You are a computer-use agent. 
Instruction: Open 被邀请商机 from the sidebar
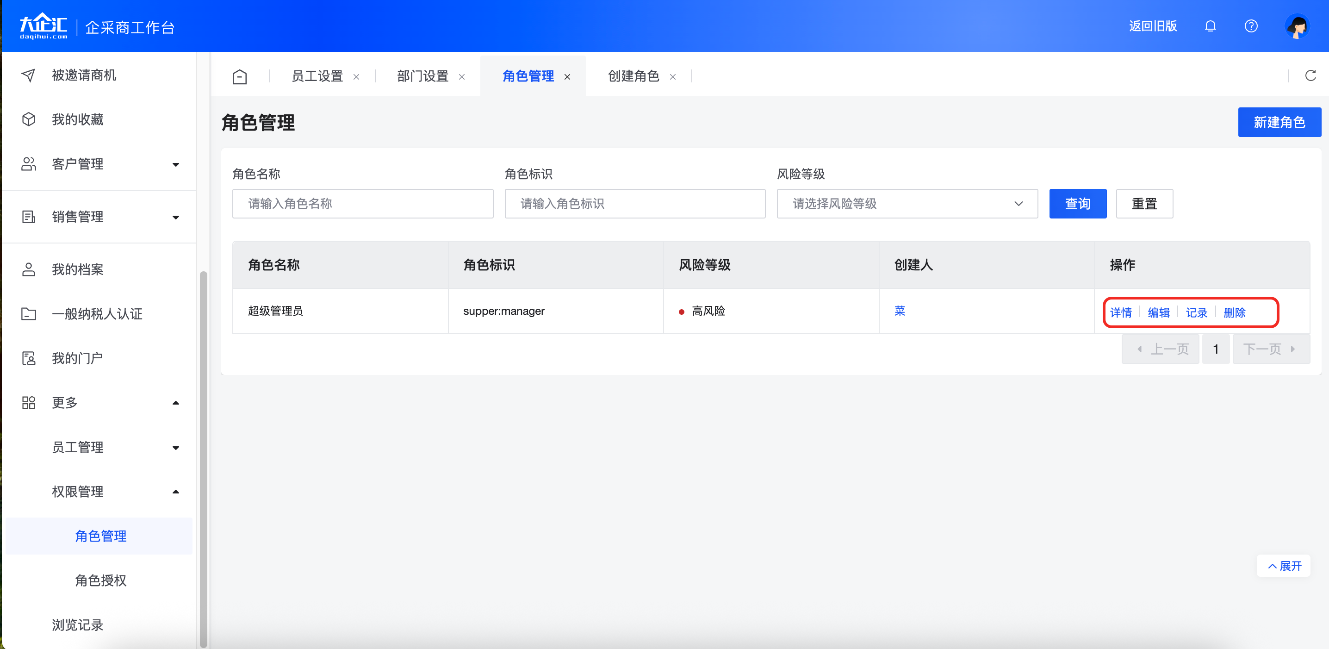pos(84,75)
